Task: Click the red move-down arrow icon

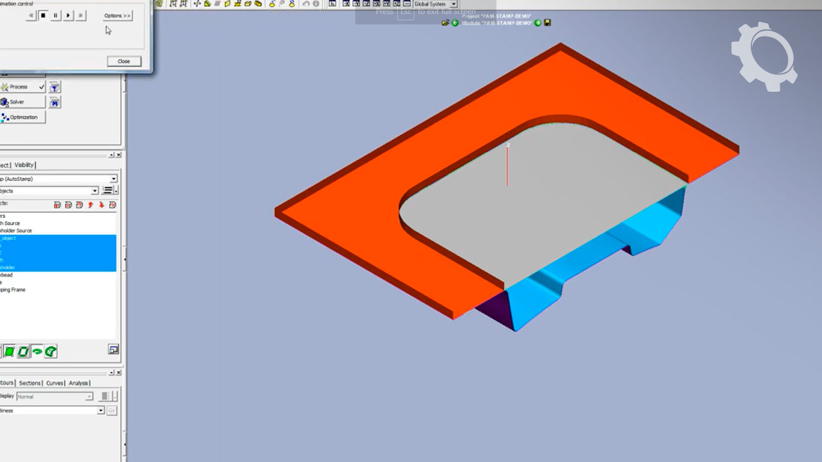Action: (x=101, y=205)
